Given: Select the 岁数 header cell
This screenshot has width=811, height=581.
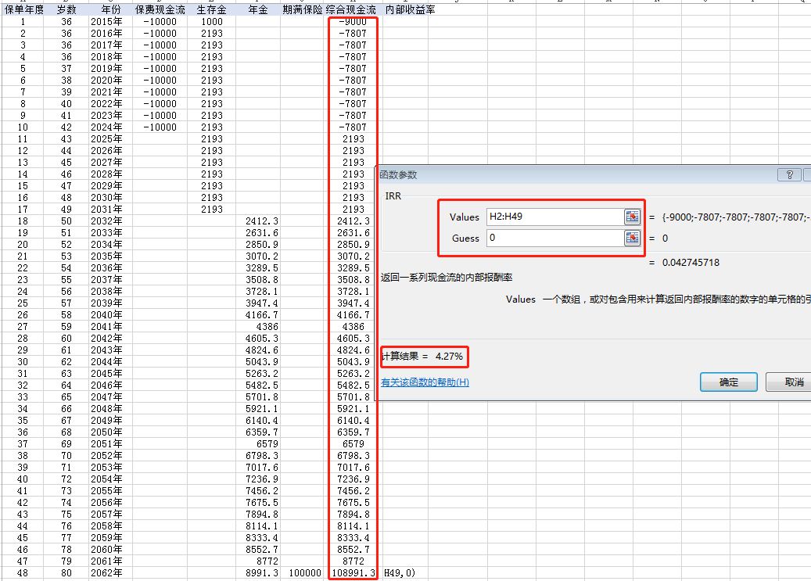Looking at the screenshot, I should click(66, 10).
